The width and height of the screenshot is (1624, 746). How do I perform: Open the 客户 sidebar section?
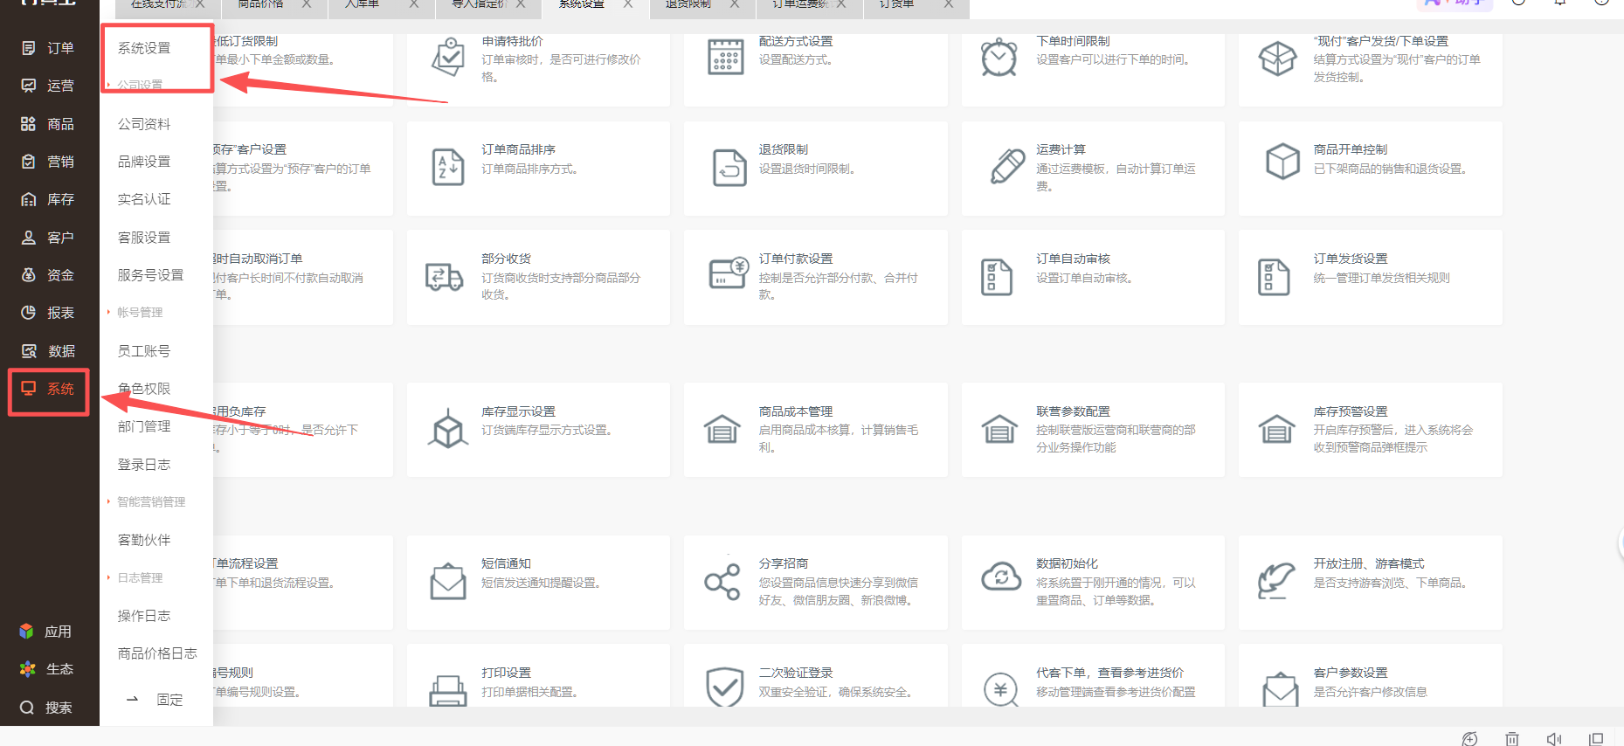click(x=48, y=238)
